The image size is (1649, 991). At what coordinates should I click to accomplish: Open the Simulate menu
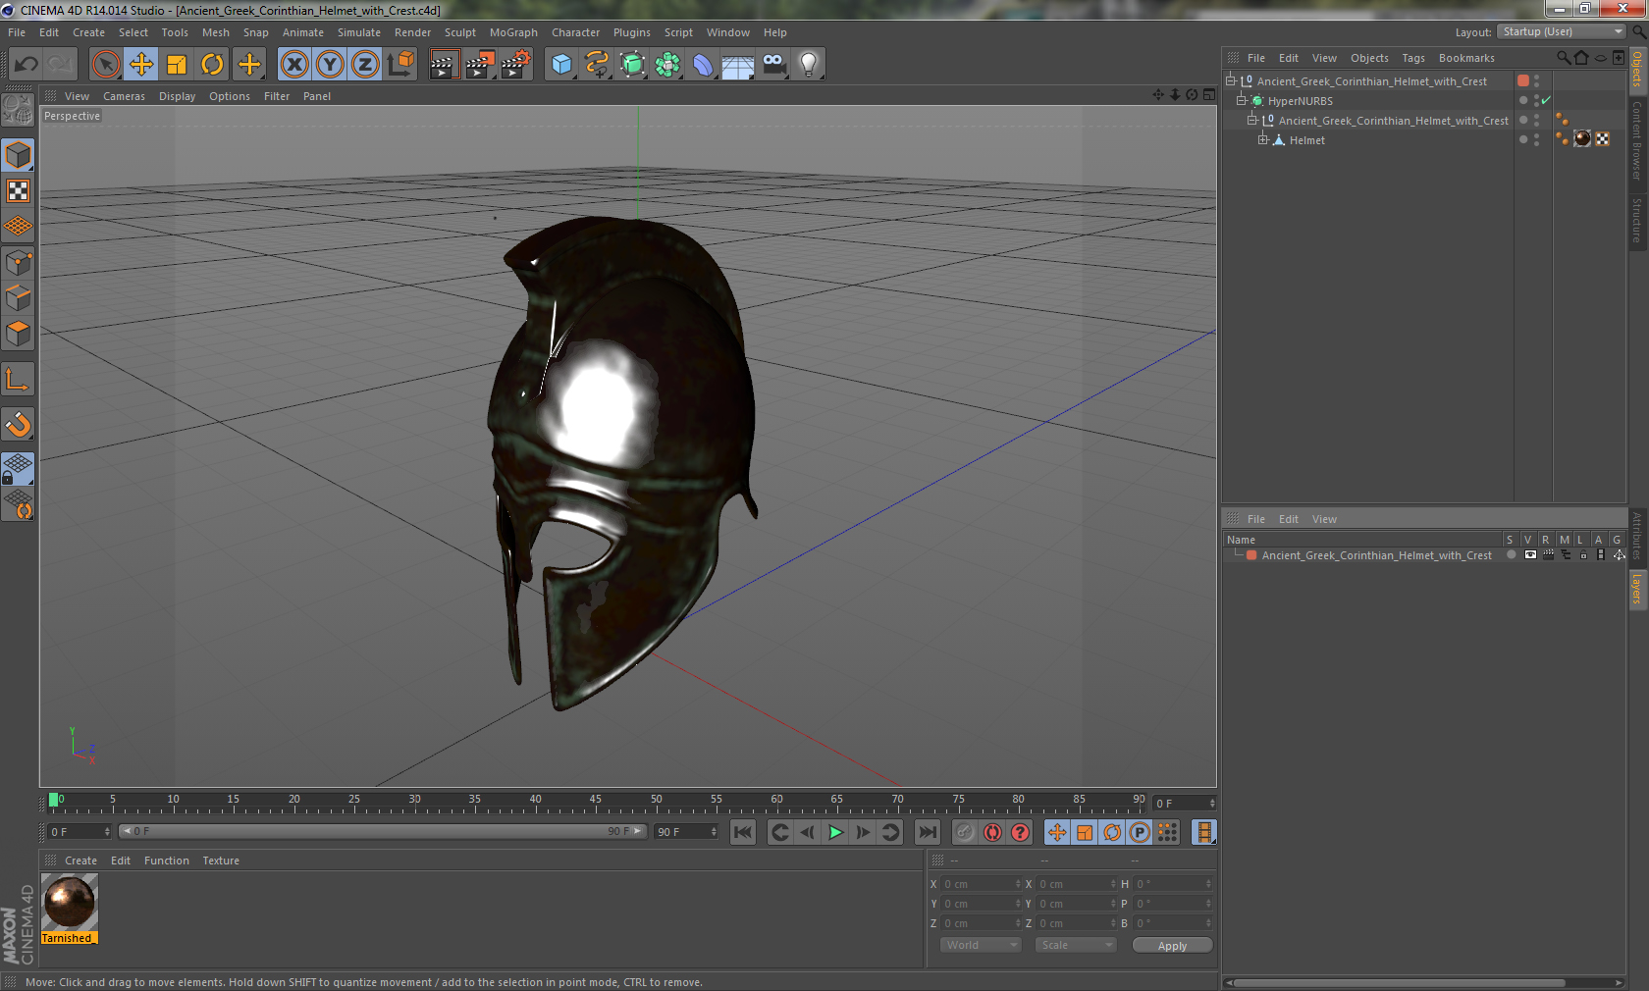click(359, 32)
